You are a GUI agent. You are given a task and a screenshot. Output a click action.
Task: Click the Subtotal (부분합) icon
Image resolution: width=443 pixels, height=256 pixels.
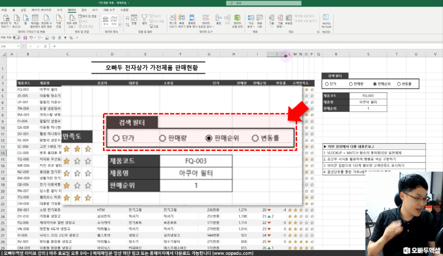(x=290, y=20)
